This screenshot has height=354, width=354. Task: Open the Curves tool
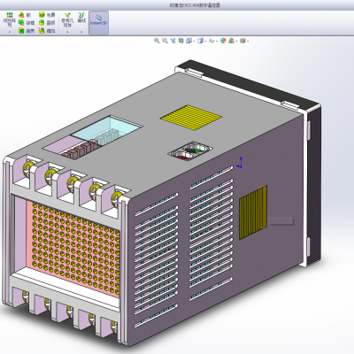[x=81, y=18]
